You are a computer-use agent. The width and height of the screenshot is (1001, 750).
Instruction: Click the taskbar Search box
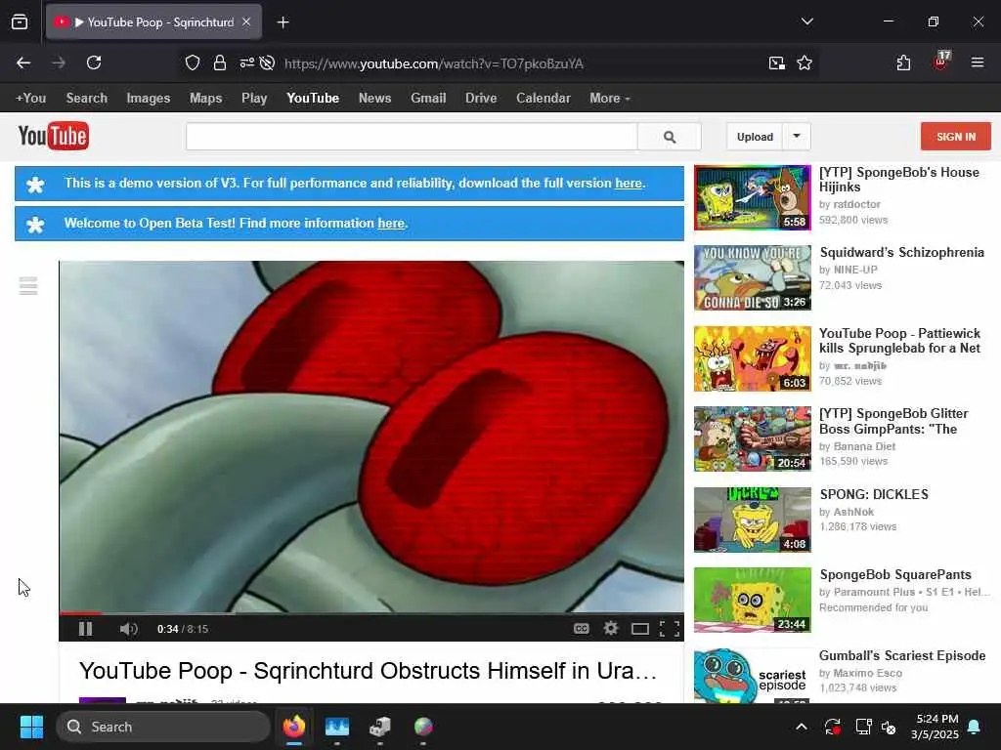163,727
